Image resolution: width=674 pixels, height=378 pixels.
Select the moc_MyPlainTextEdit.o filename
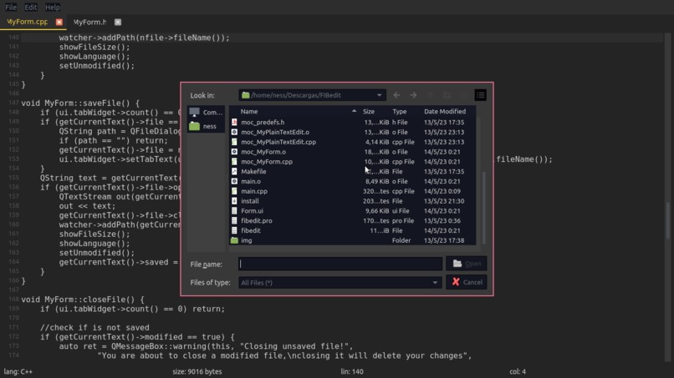[x=275, y=132]
